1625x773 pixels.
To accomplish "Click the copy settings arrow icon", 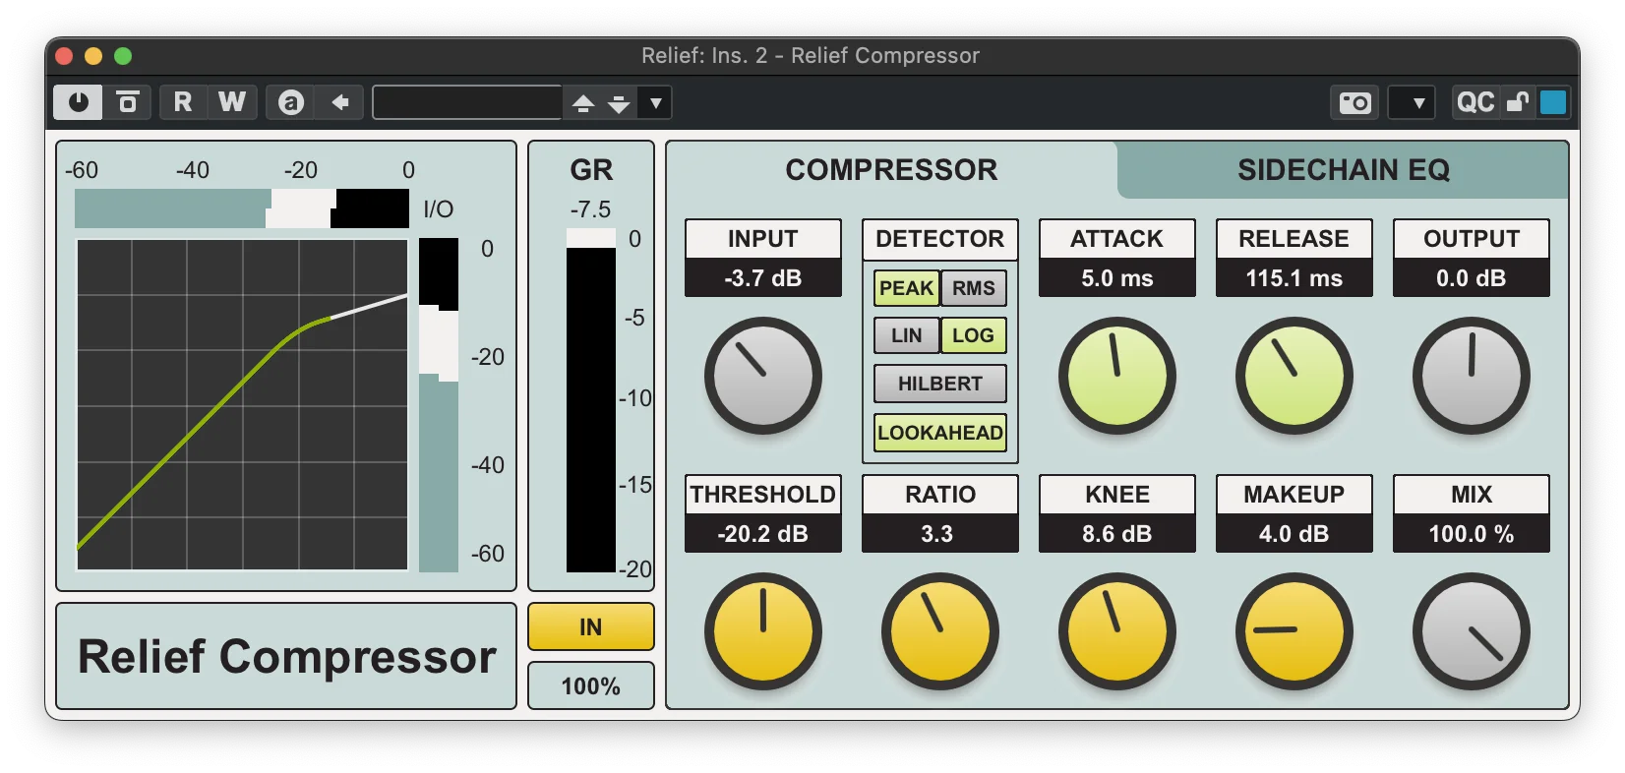I will 340,102.
